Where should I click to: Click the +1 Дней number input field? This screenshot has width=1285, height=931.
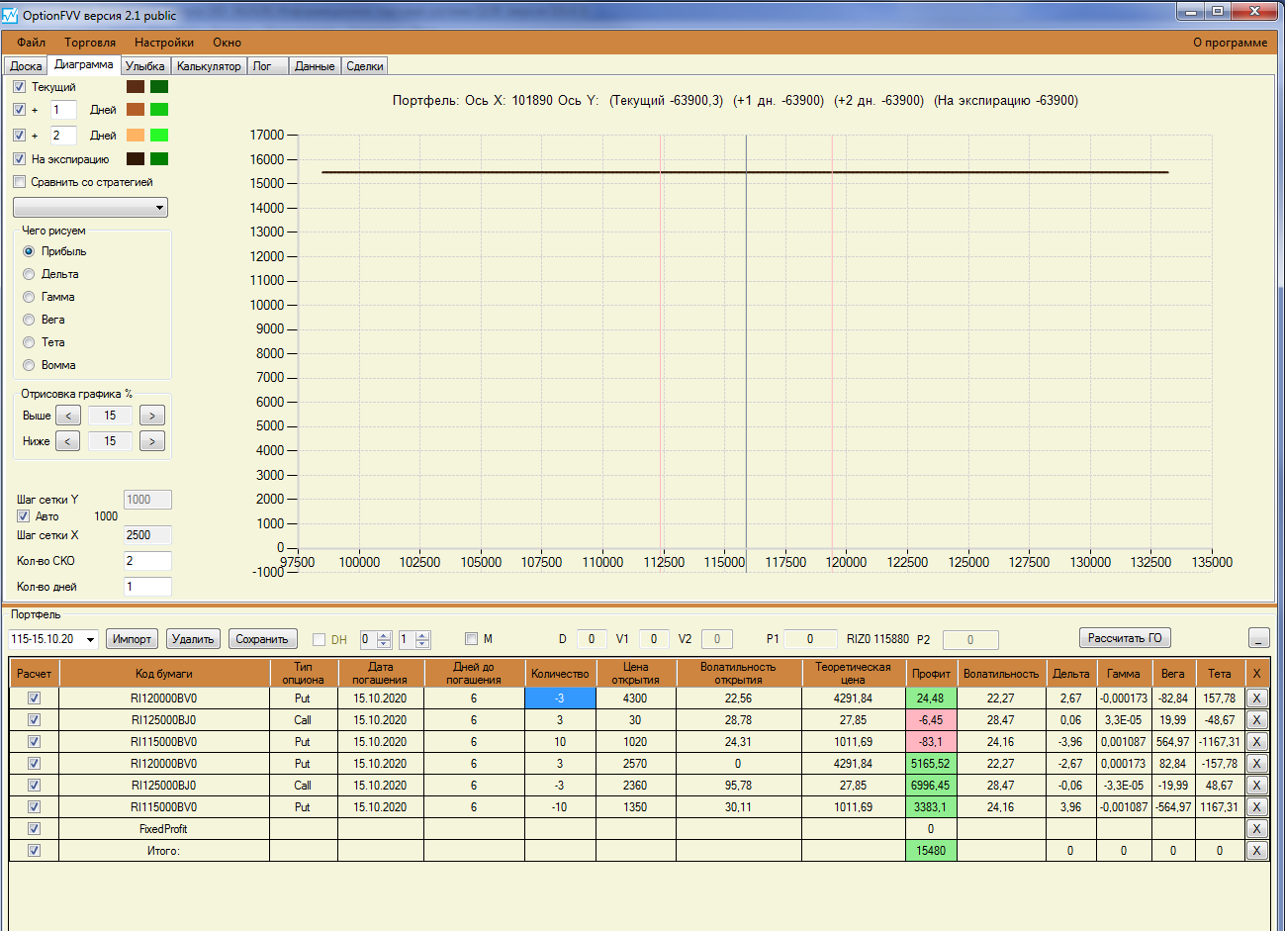63,110
